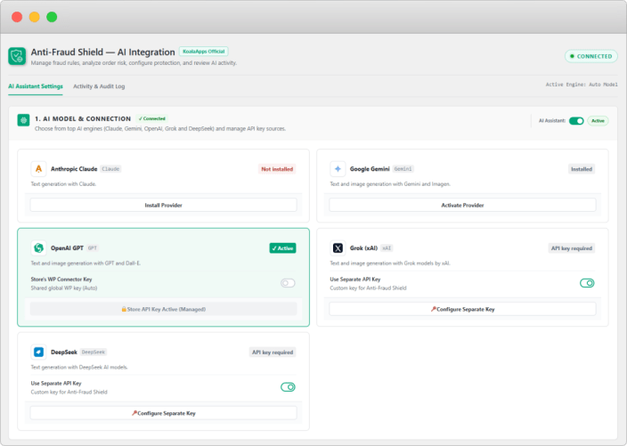This screenshot has width=627, height=446.
Task: Click the Grok xAI logo icon
Action: 338,247
